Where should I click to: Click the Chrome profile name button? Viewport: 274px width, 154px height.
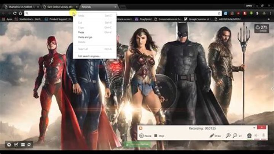pyautogui.click(x=249, y=6)
